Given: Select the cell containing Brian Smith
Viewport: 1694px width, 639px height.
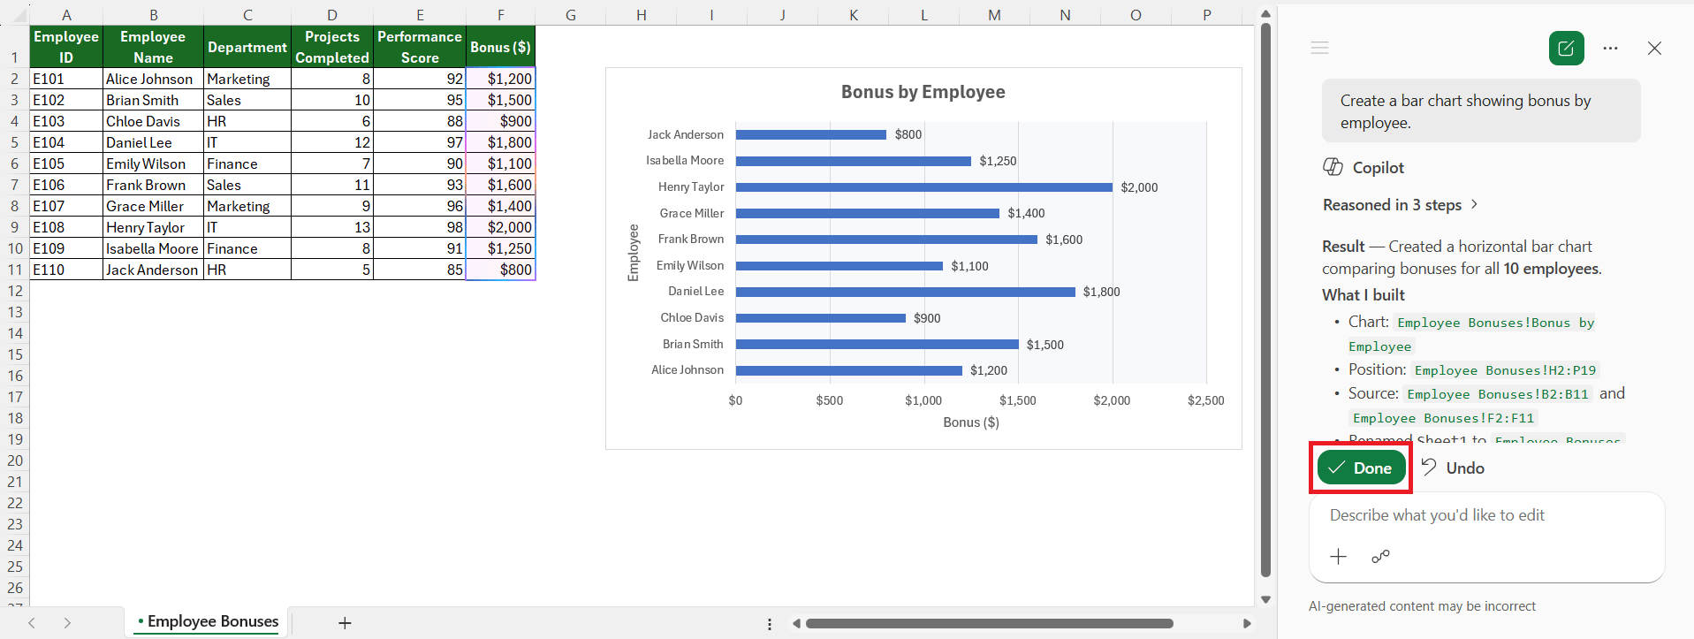Looking at the screenshot, I should 153,100.
